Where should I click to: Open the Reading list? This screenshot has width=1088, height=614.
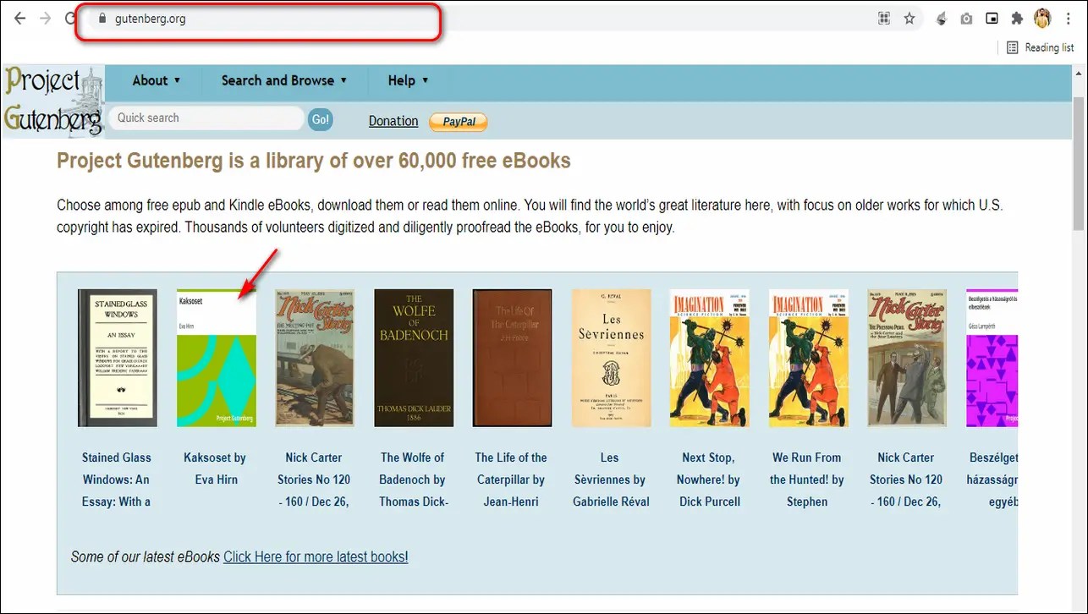(x=1040, y=48)
